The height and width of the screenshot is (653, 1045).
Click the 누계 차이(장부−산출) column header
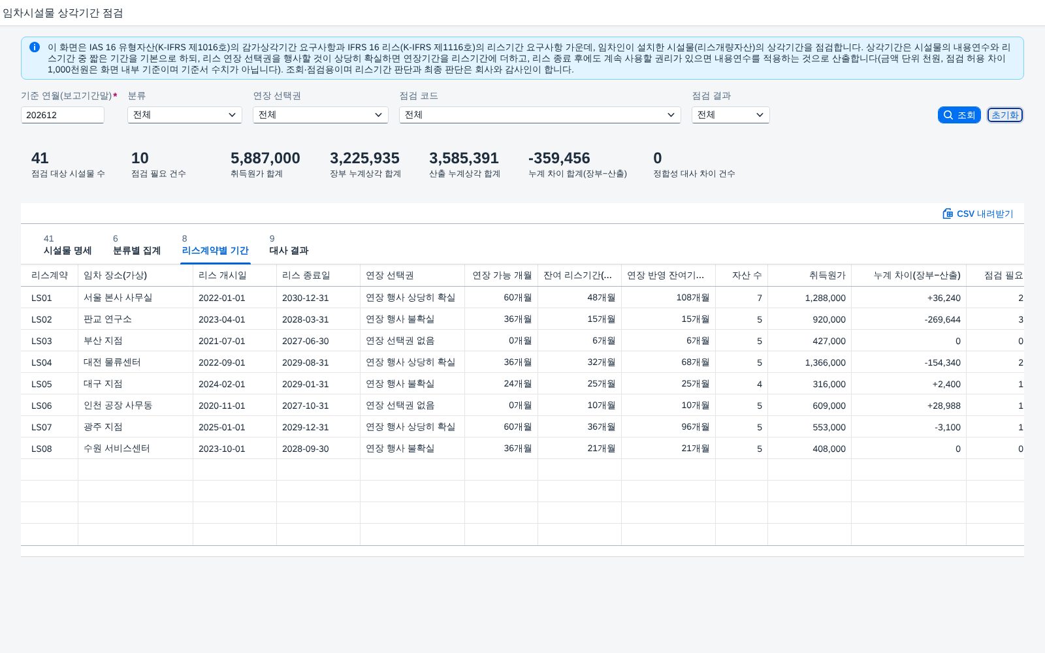click(x=908, y=276)
